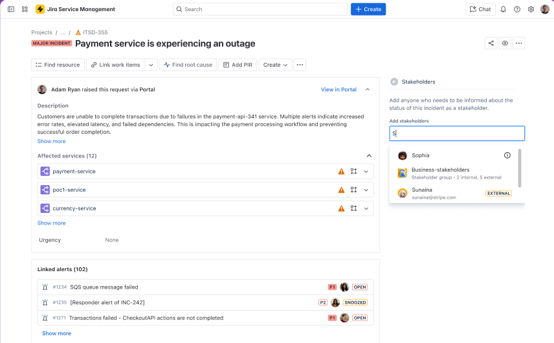This screenshot has width=554, height=343.
Task: Expand the payment-service row chevron
Action: [366, 171]
